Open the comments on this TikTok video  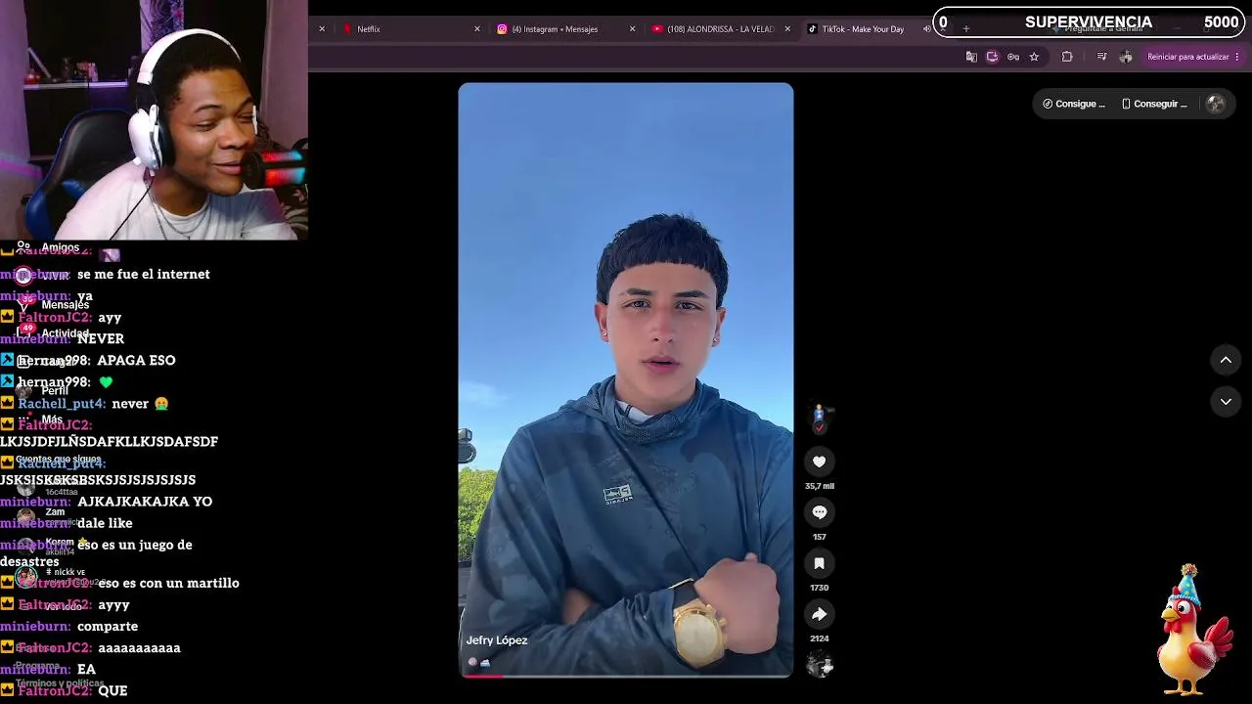(820, 512)
